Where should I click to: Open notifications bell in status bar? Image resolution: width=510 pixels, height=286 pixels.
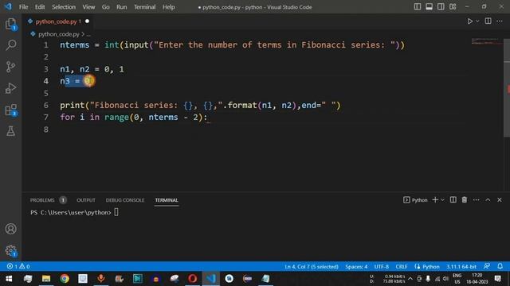500,267
